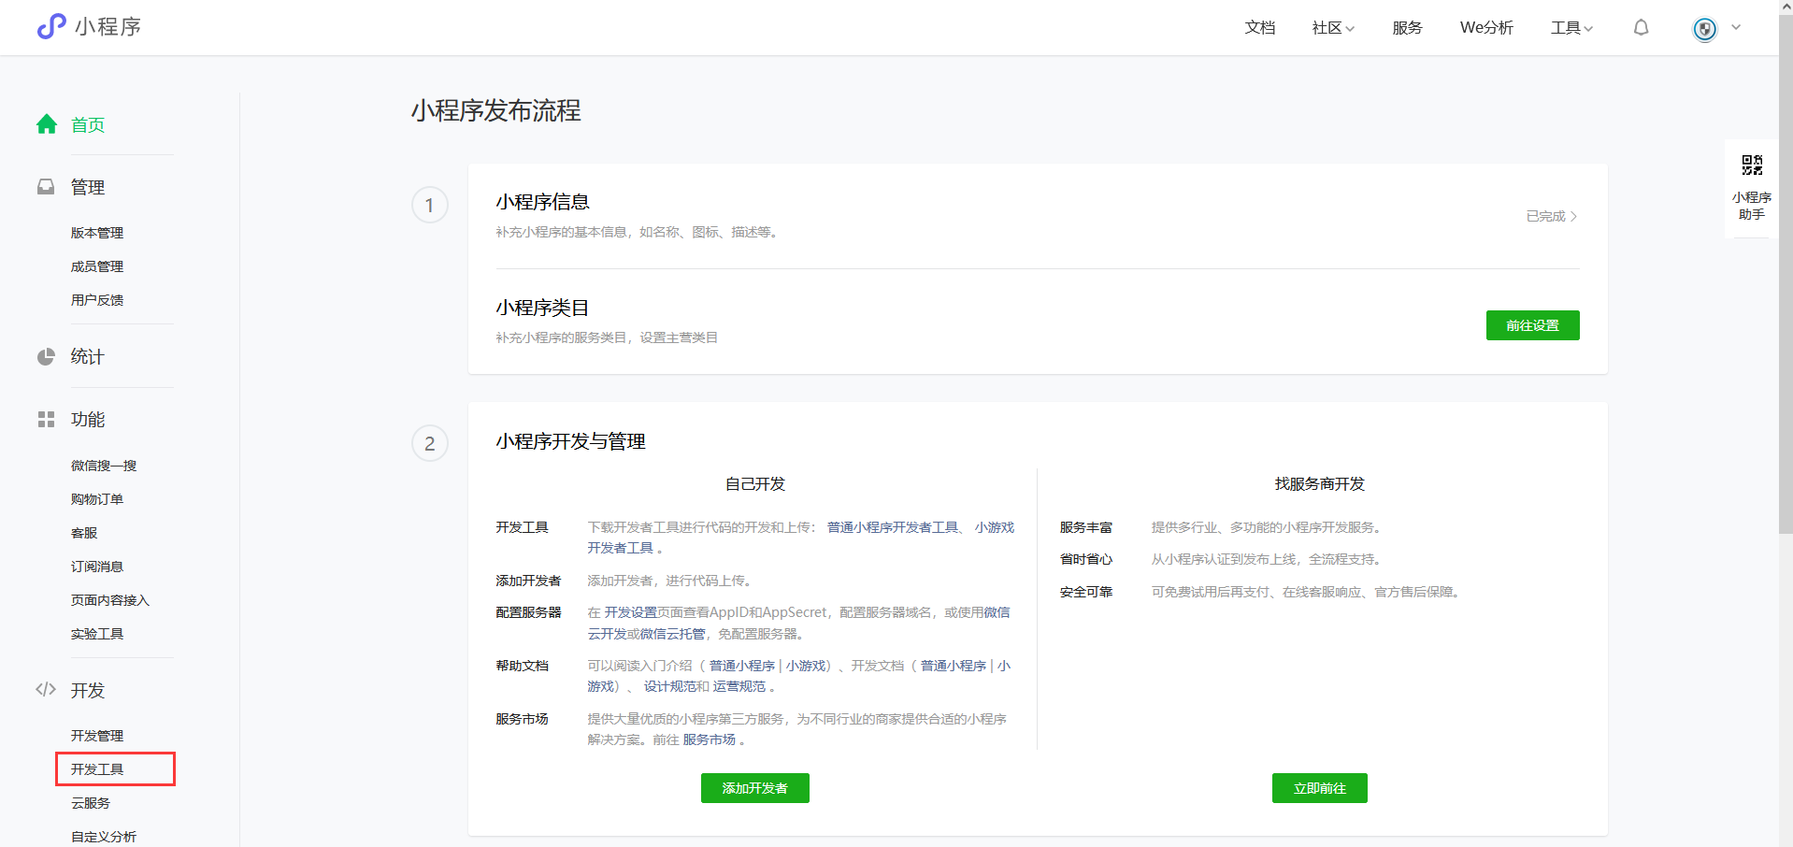Select 实验工具 in the sidebar

[97, 634]
